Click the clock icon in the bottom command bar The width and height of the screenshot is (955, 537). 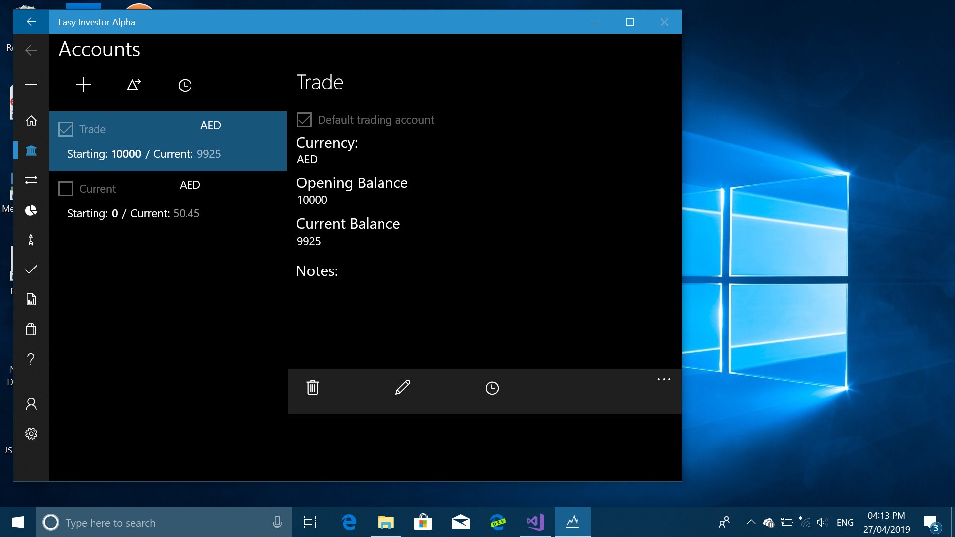492,388
